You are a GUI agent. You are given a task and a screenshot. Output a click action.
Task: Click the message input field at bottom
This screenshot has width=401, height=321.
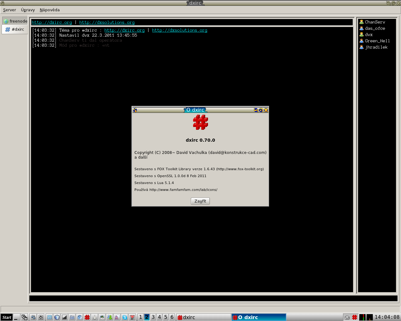(x=213, y=298)
